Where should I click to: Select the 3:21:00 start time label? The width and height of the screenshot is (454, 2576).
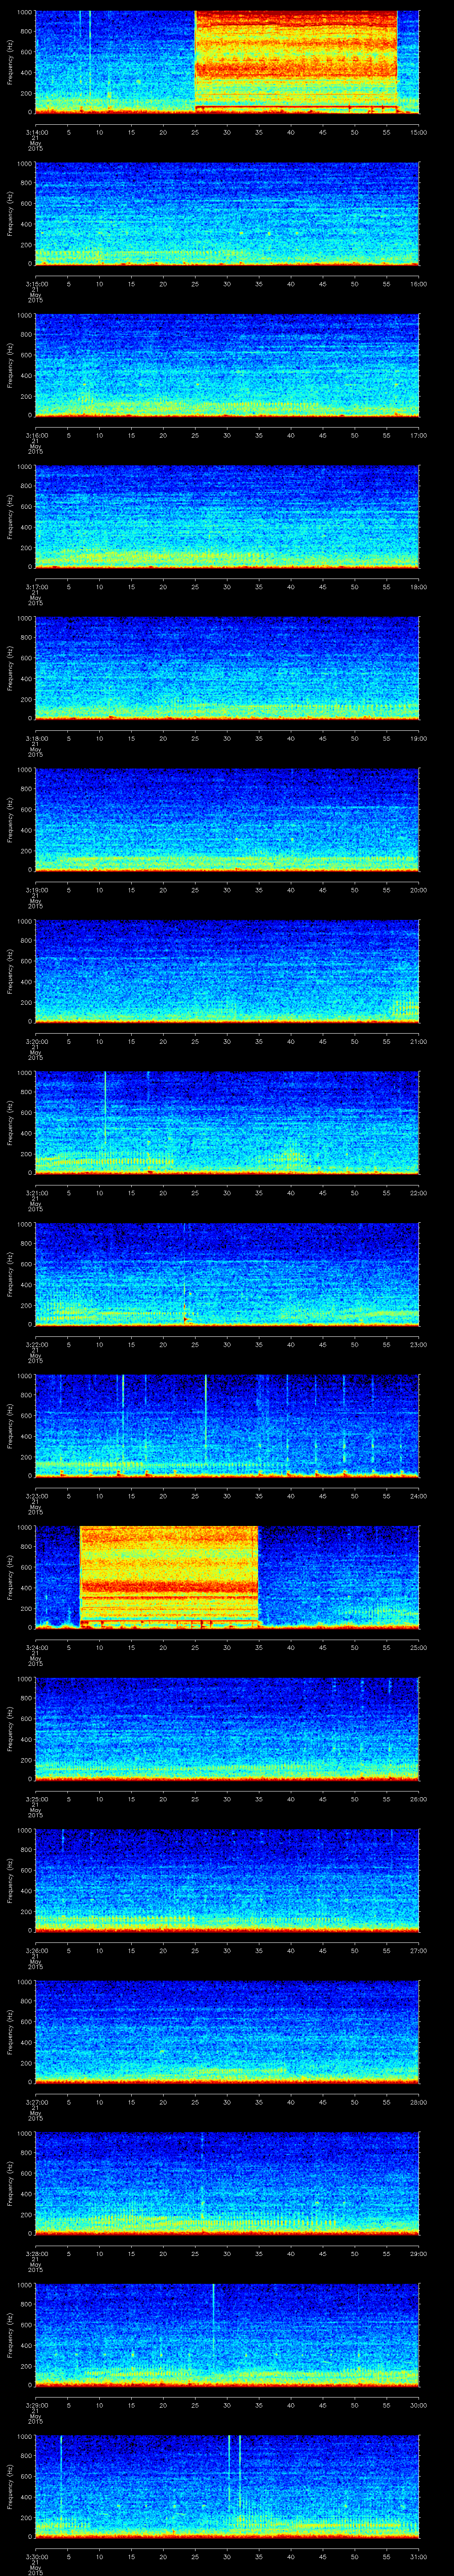tap(36, 1193)
